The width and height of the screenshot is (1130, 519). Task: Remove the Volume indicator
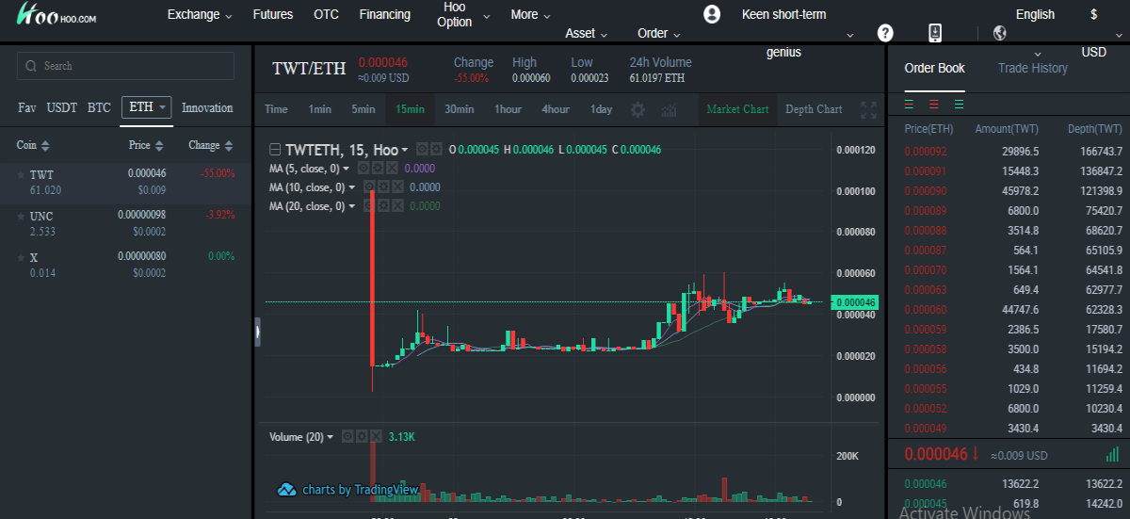[x=376, y=437]
